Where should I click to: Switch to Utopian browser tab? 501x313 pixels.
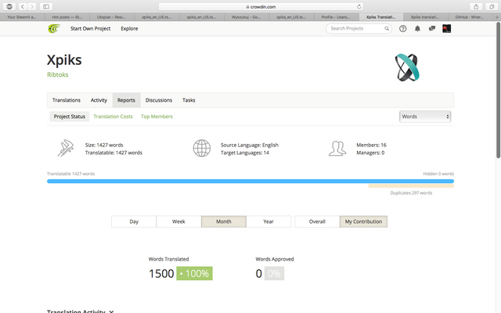point(111,17)
